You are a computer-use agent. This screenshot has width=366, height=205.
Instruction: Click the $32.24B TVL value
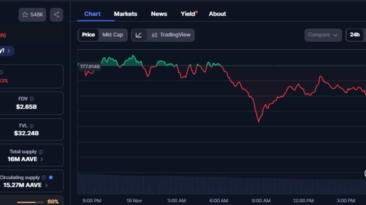pyautogui.click(x=26, y=133)
